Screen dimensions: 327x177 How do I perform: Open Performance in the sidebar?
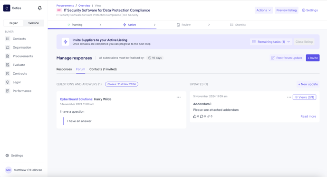(x=22, y=91)
